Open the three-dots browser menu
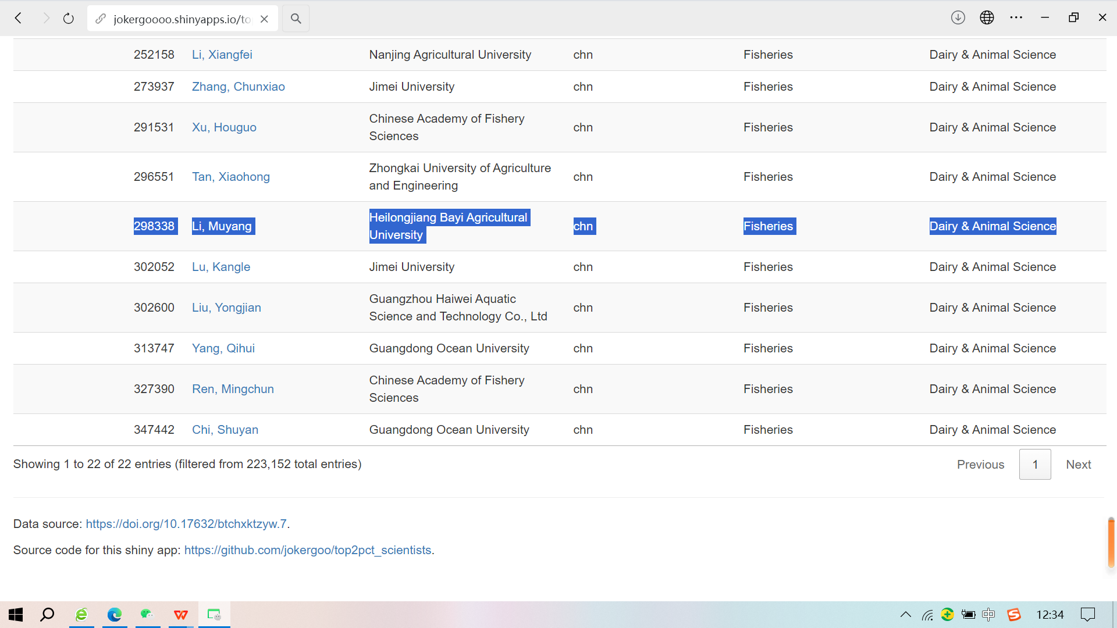This screenshot has width=1117, height=628. (1016, 17)
